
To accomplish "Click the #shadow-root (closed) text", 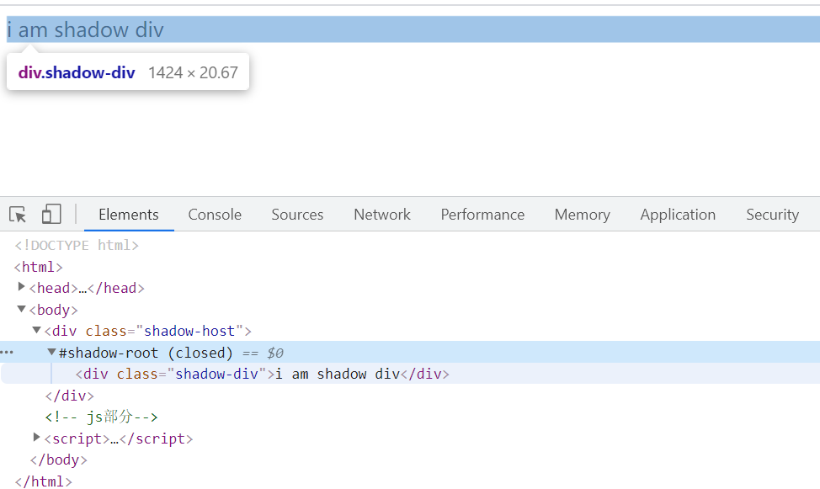I will (x=146, y=353).
